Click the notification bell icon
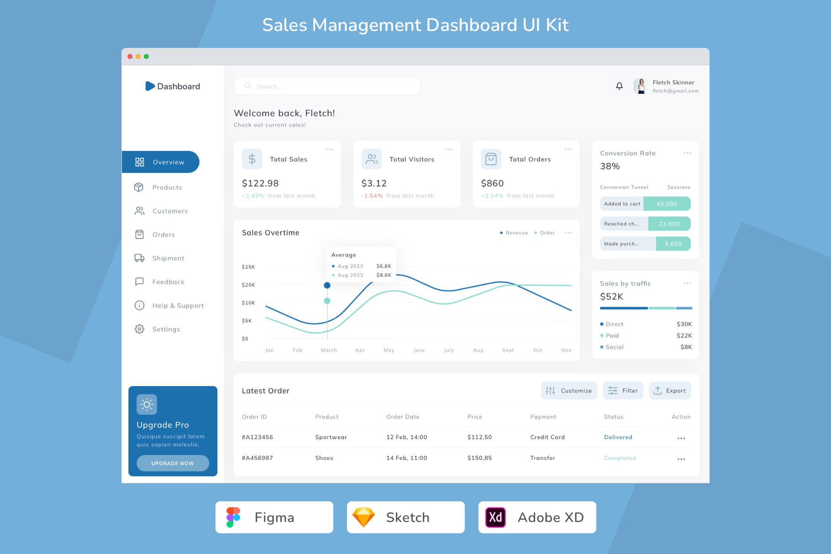 [x=619, y=86]
